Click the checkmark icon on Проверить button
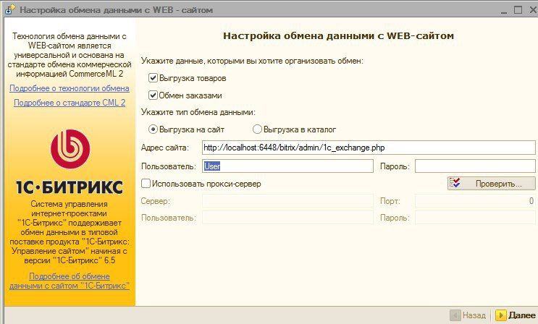Viewport: 538px width, 324px height. tap(455, 184)
